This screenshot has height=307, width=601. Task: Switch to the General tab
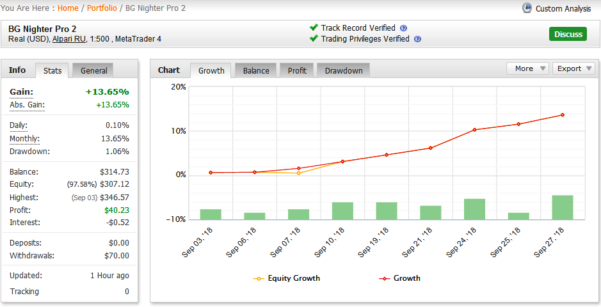[94, 71]
